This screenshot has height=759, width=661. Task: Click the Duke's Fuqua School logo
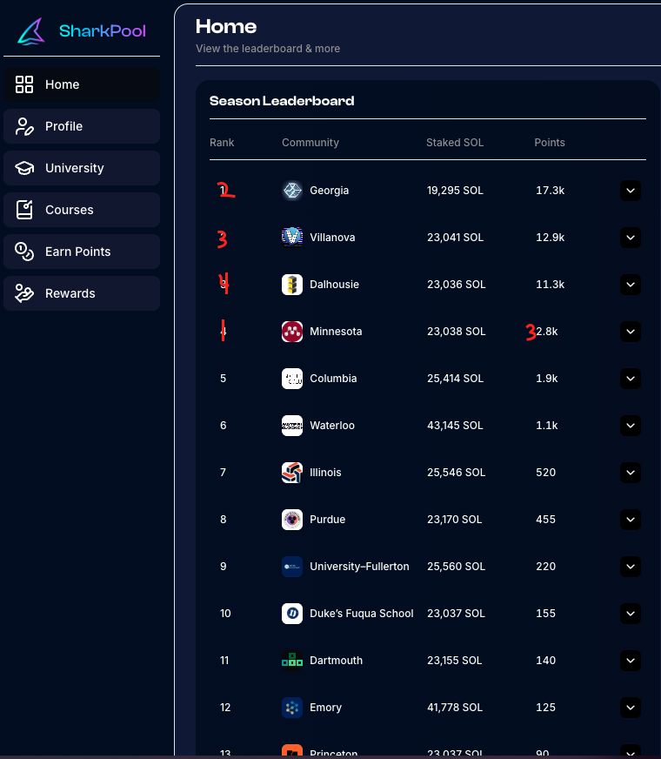coord(292,614)
